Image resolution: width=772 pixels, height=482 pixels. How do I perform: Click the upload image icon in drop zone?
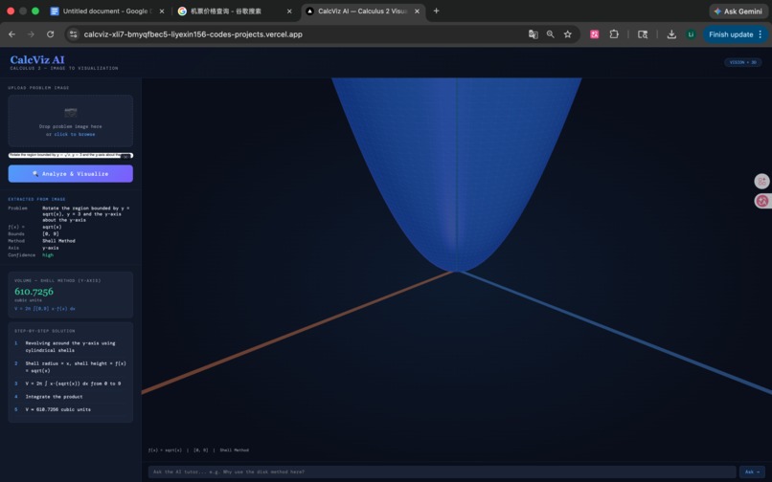(71, 112)
